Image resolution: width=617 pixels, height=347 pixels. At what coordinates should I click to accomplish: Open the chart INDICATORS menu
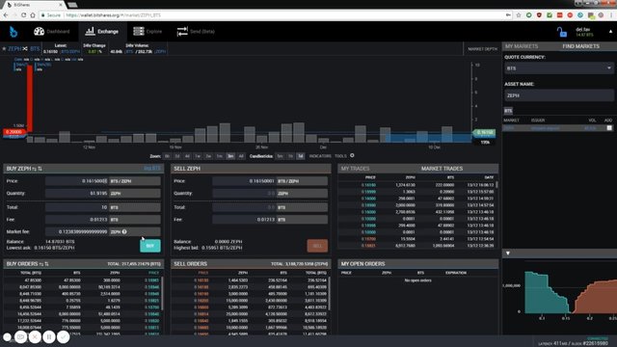coord(320,156)
